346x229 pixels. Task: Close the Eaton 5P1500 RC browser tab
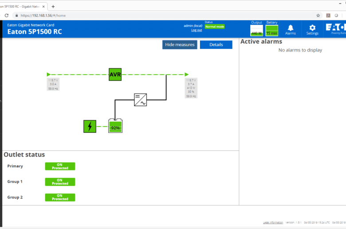point(43,7)
